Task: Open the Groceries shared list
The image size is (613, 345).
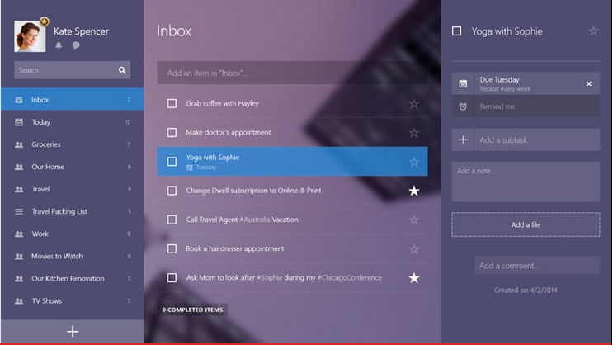Action: 73,144
